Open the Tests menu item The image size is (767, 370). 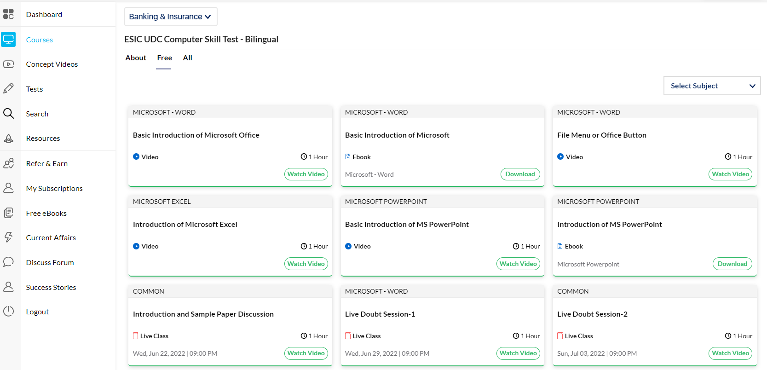(x=35, y=89)
